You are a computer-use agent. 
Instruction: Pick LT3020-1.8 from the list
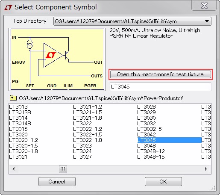[23, 151]
